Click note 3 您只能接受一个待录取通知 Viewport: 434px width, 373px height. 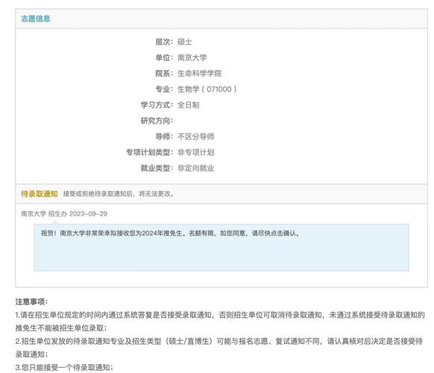pyautogui.click(x=64, y=368)
